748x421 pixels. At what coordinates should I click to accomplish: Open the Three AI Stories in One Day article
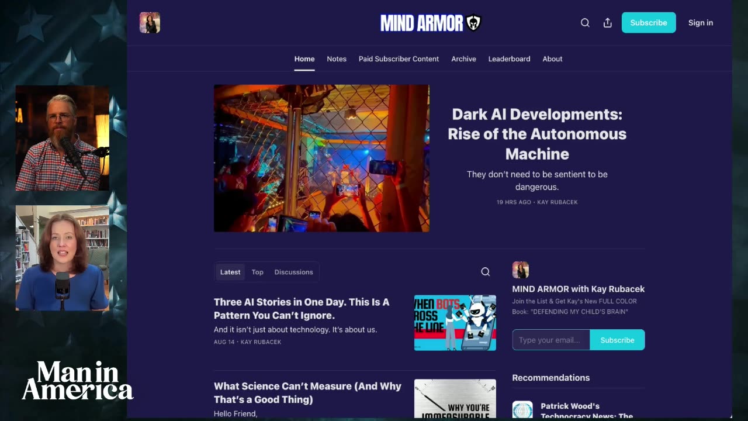(302, 309)
